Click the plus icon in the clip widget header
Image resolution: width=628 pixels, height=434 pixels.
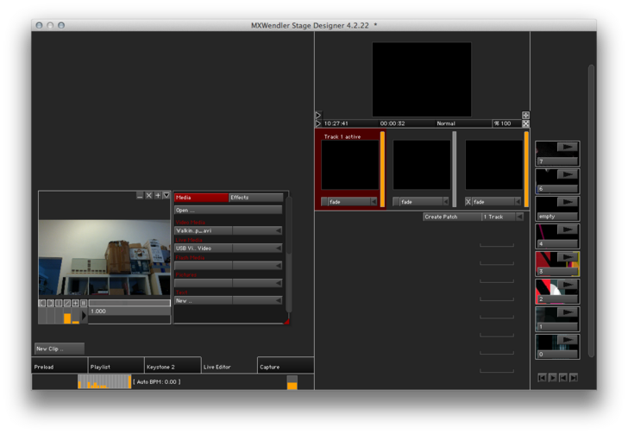pos(158,196)
